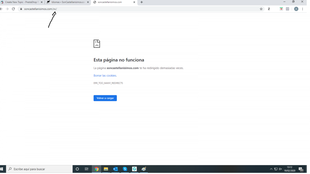Minimize the Chrome window
This screenshot has height=174, width=310.
coord(284,2)
